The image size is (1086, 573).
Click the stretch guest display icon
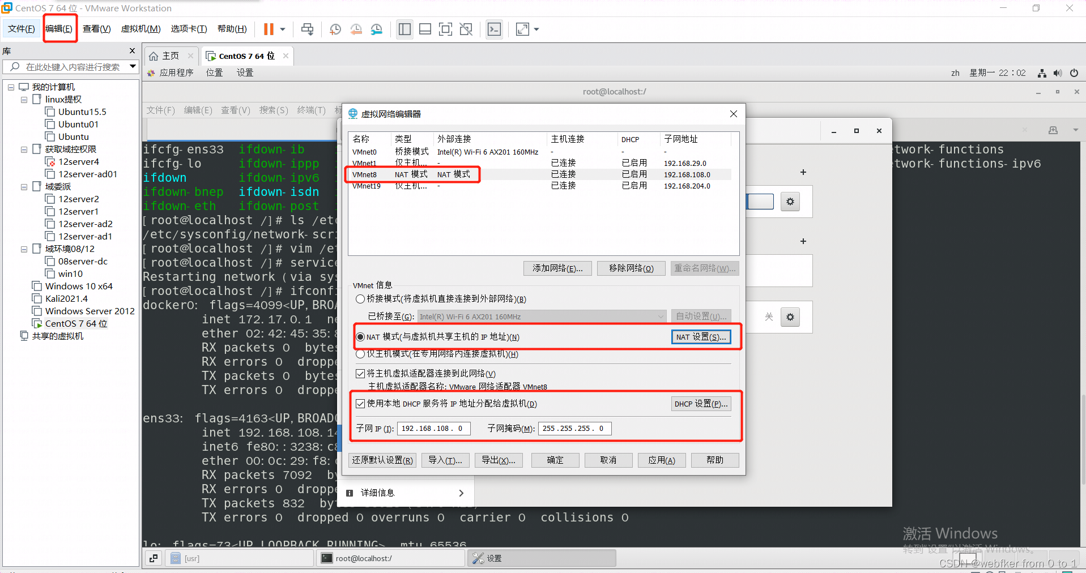522,29
